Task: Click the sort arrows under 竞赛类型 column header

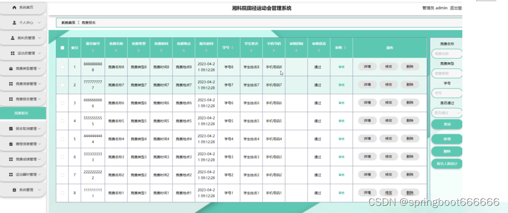Action: (139, 50)
